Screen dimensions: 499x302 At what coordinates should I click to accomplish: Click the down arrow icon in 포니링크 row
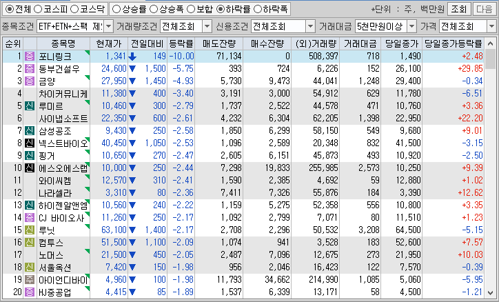coord(132,57)
